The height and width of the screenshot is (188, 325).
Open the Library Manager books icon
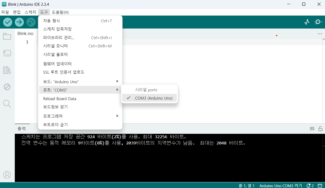pyautogui.click(x=7, y=70)
